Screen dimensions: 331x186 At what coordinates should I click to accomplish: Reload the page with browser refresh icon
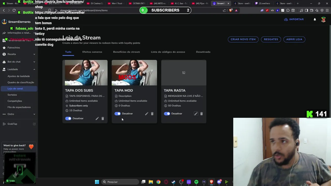(14, 10)
